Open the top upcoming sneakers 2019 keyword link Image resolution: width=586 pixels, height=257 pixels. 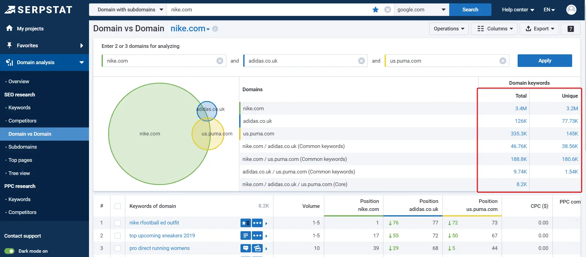[x=162, y=236]
